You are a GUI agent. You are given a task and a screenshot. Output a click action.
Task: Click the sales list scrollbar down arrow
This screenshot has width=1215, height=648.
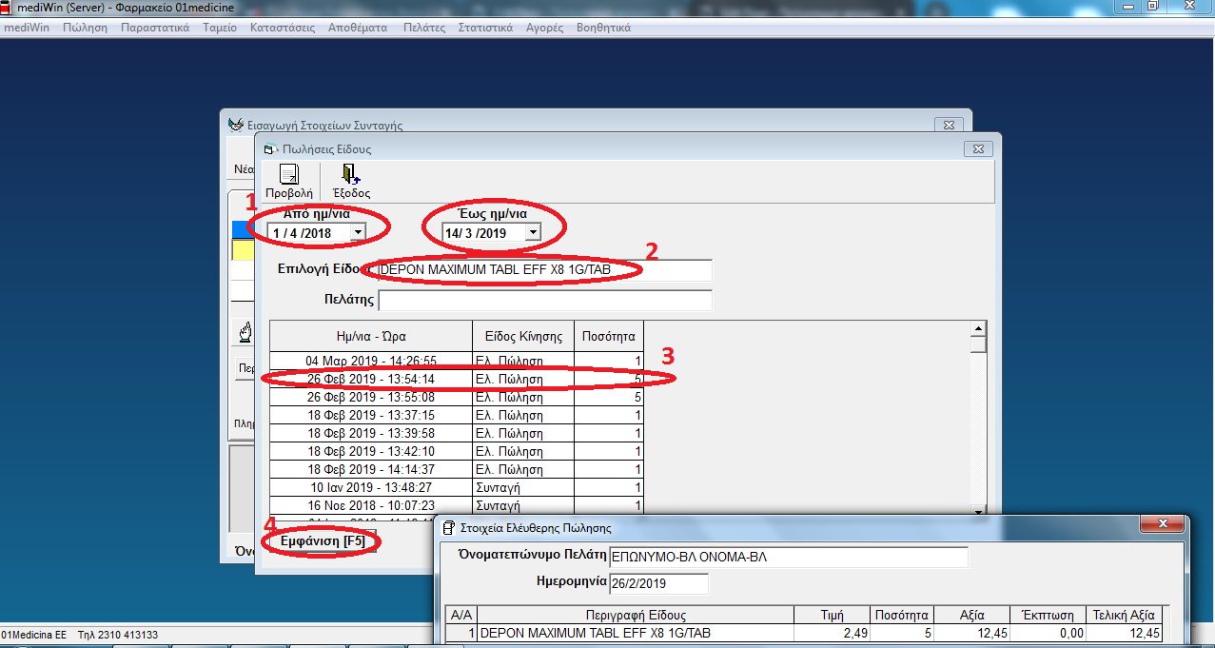pos(978,510)
